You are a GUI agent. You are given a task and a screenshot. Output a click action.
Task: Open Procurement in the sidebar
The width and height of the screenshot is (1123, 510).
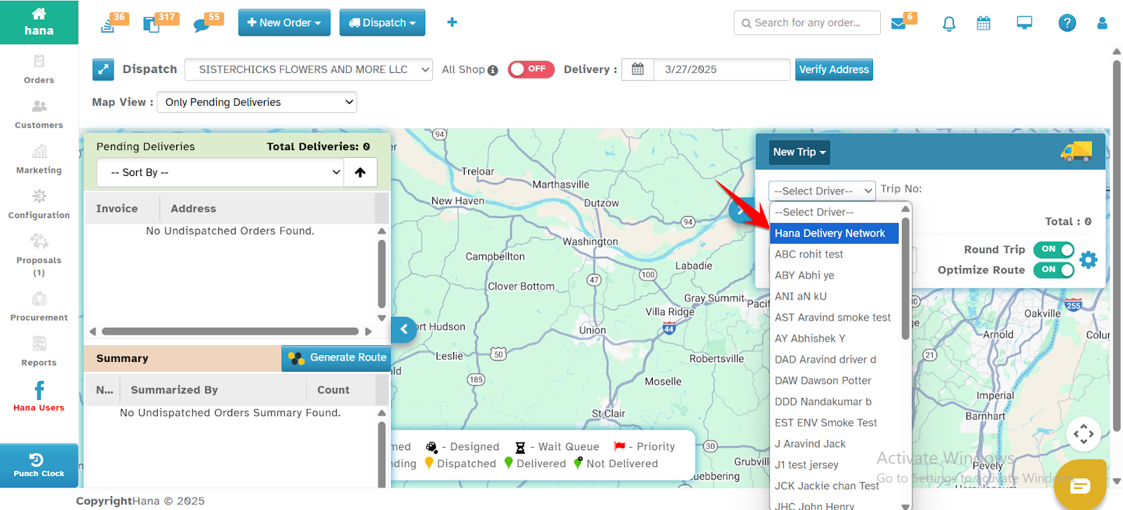coord(39,307)
